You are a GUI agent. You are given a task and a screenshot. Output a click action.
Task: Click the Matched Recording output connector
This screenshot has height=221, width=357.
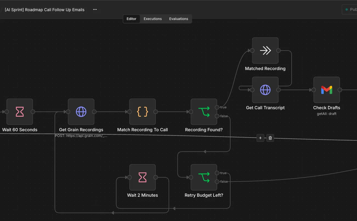pos(278,51)
